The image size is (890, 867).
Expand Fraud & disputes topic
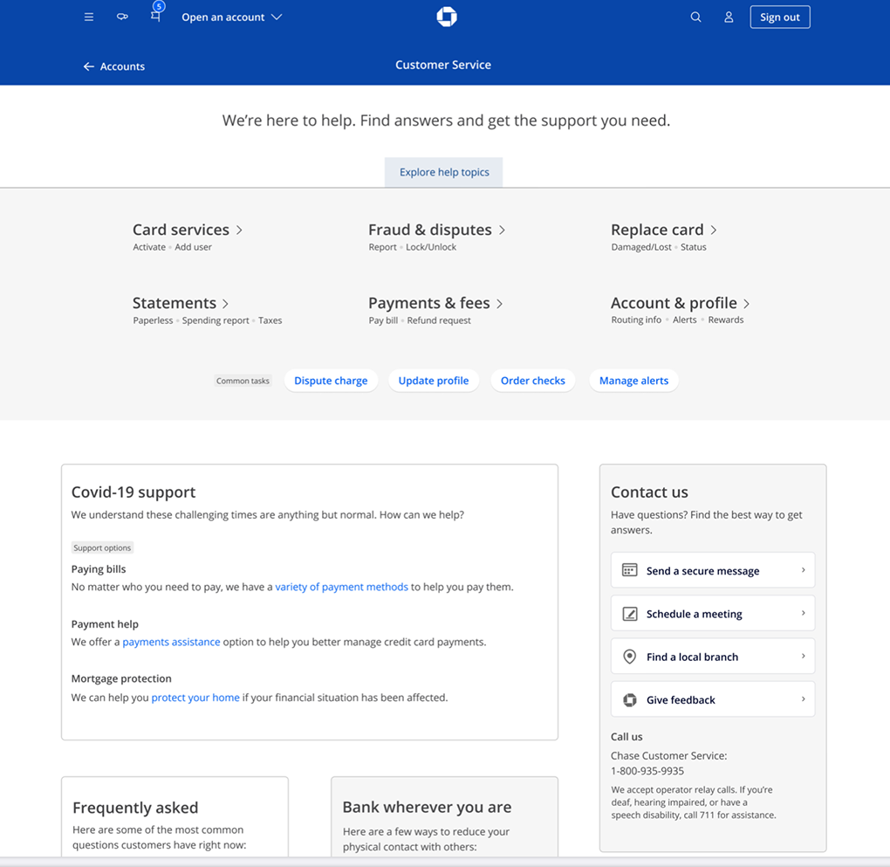[x=436, y=230]
